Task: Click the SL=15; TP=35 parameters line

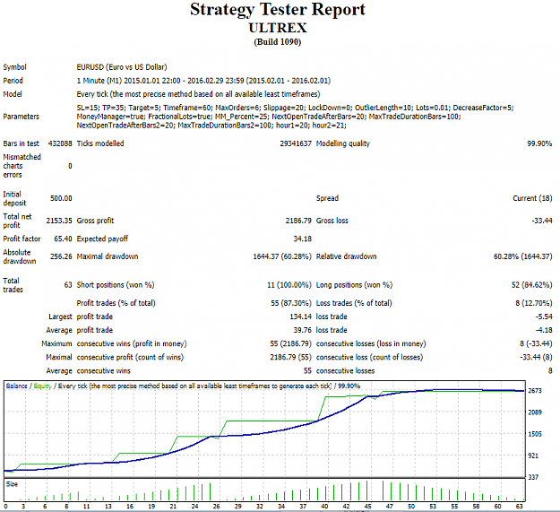Action: coord(295,108)
